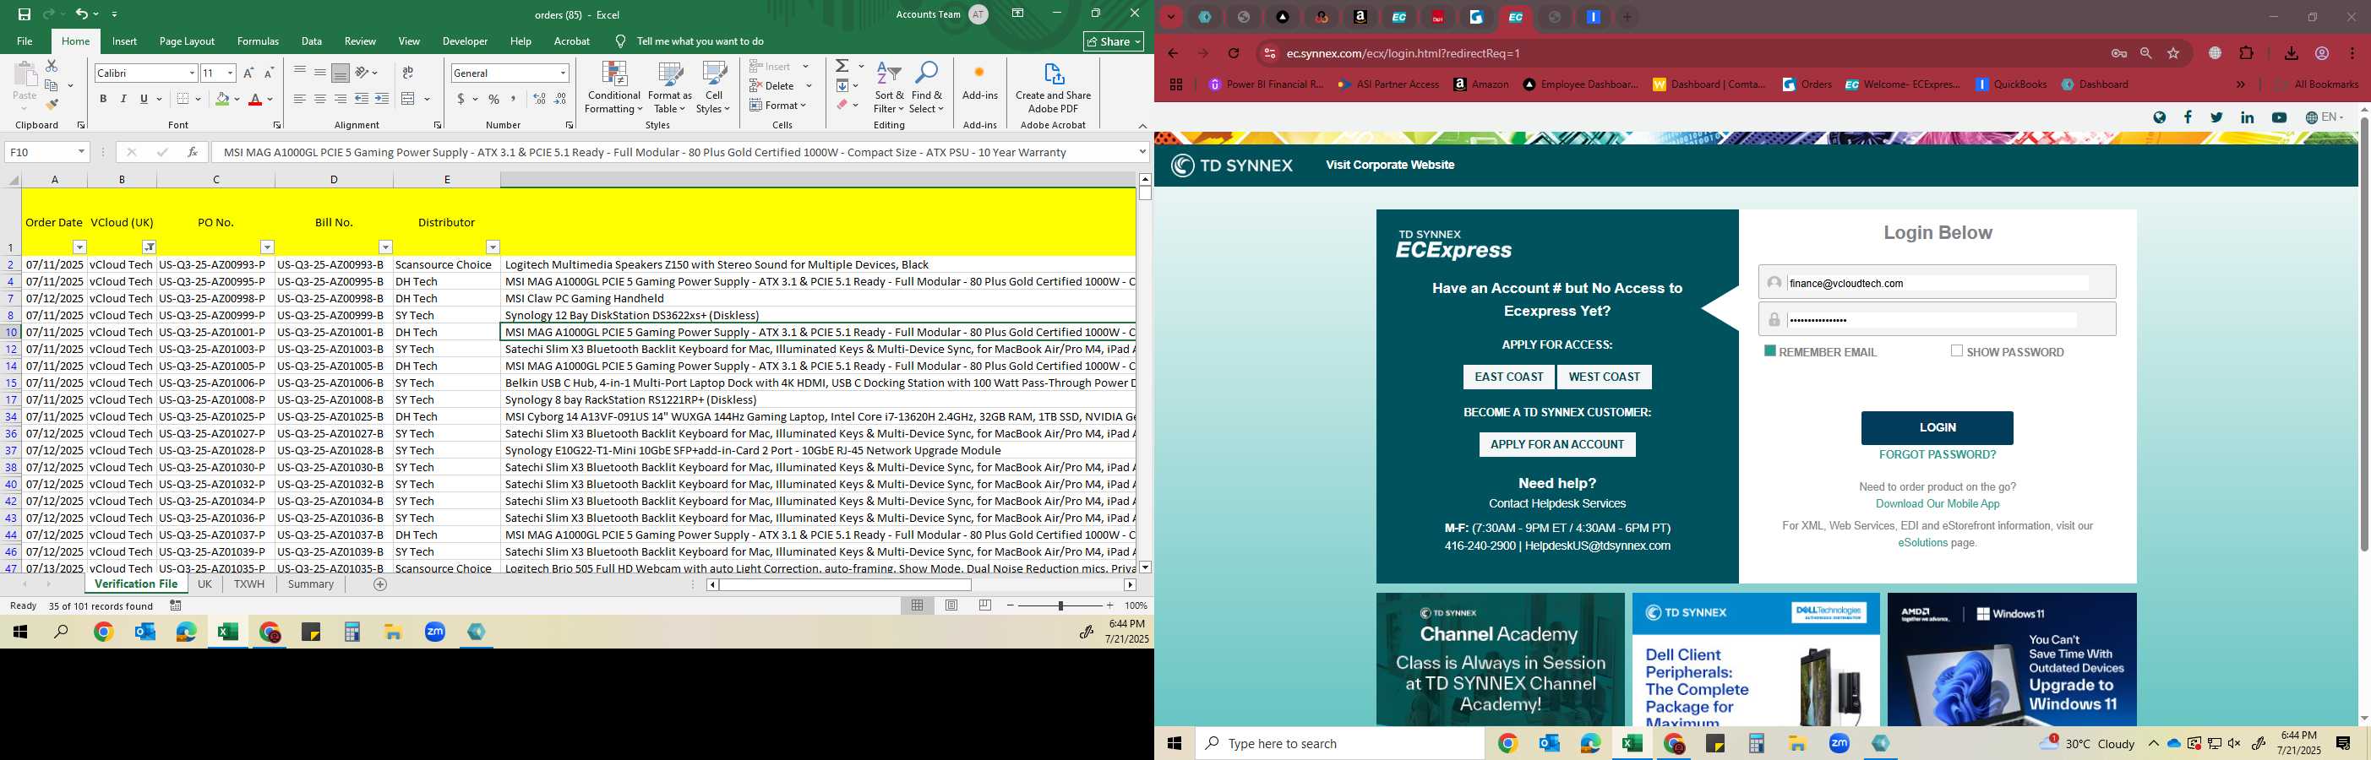This screenshot has height=760, width=2371.
Task: Open the Bill No. column filter
Action: coord(385,247)
